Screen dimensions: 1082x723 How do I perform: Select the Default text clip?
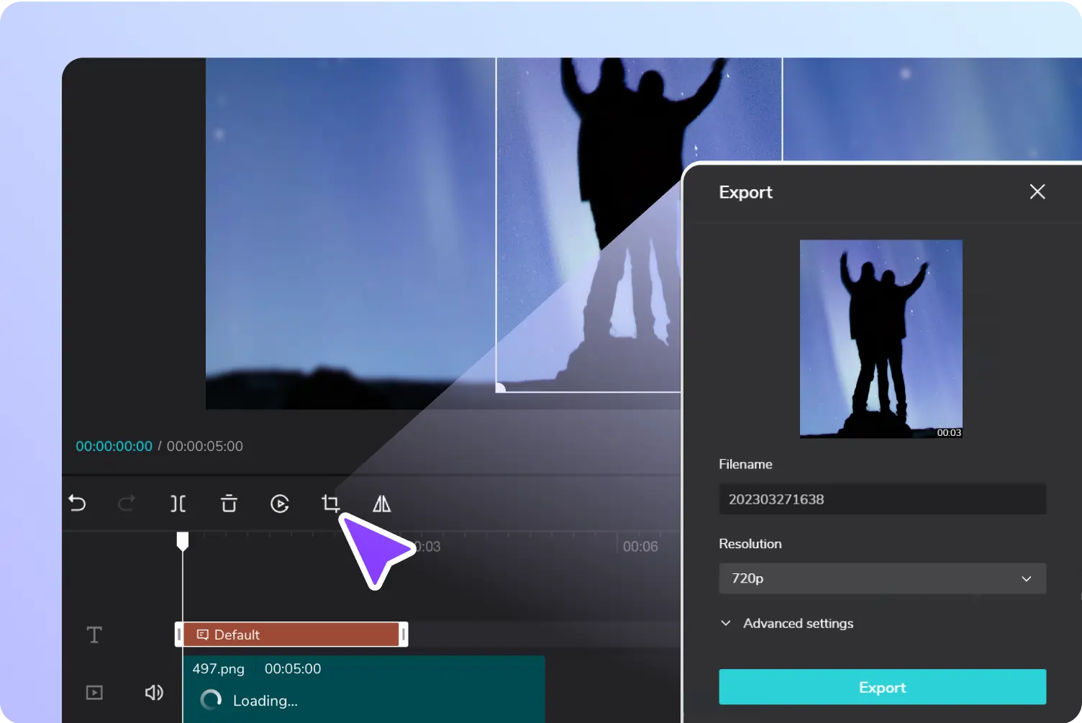tap(291, 635)
